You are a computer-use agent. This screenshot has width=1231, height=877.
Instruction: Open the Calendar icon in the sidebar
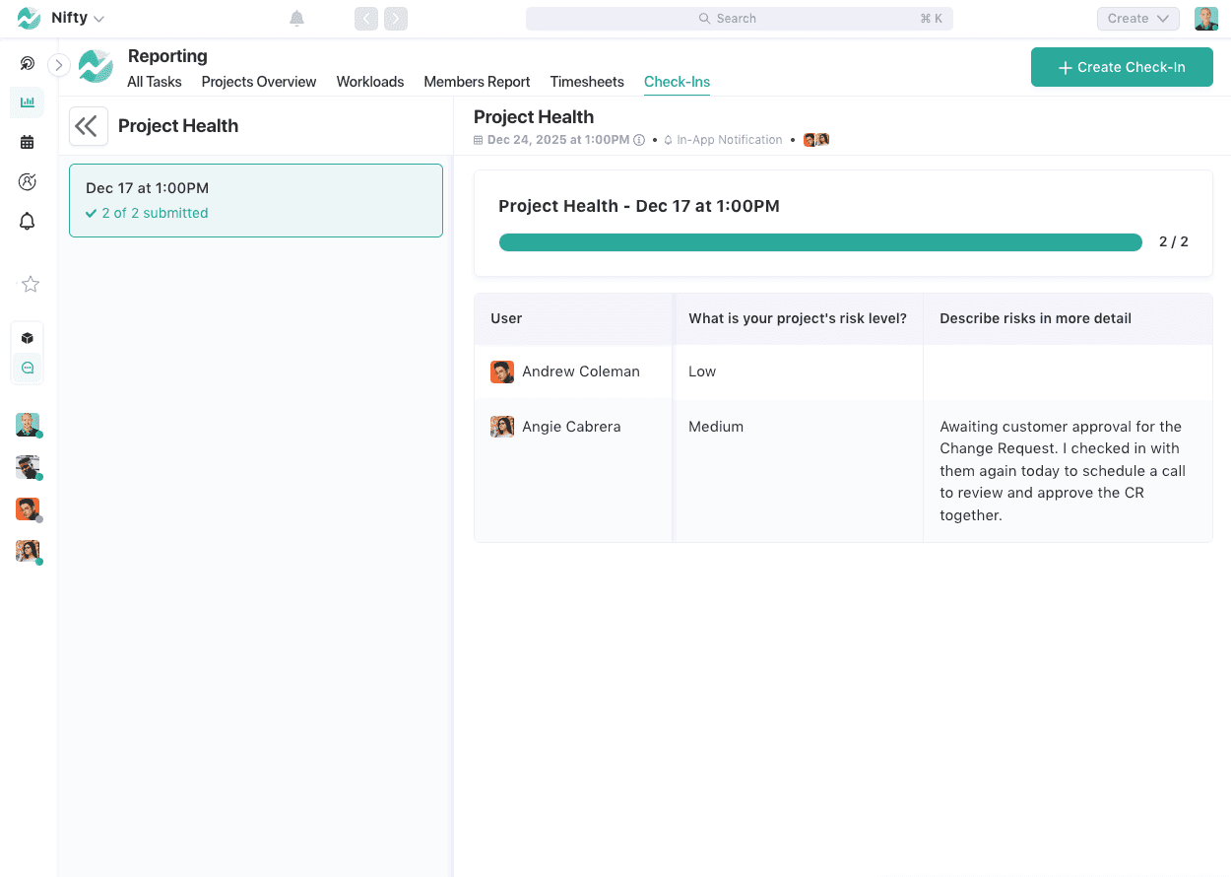pos(27,141)
